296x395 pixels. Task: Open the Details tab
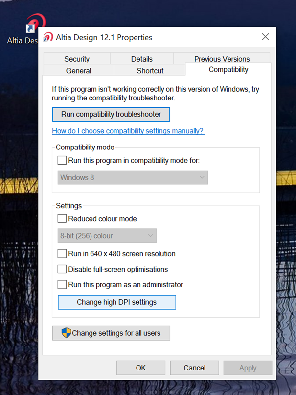[141, 59]
